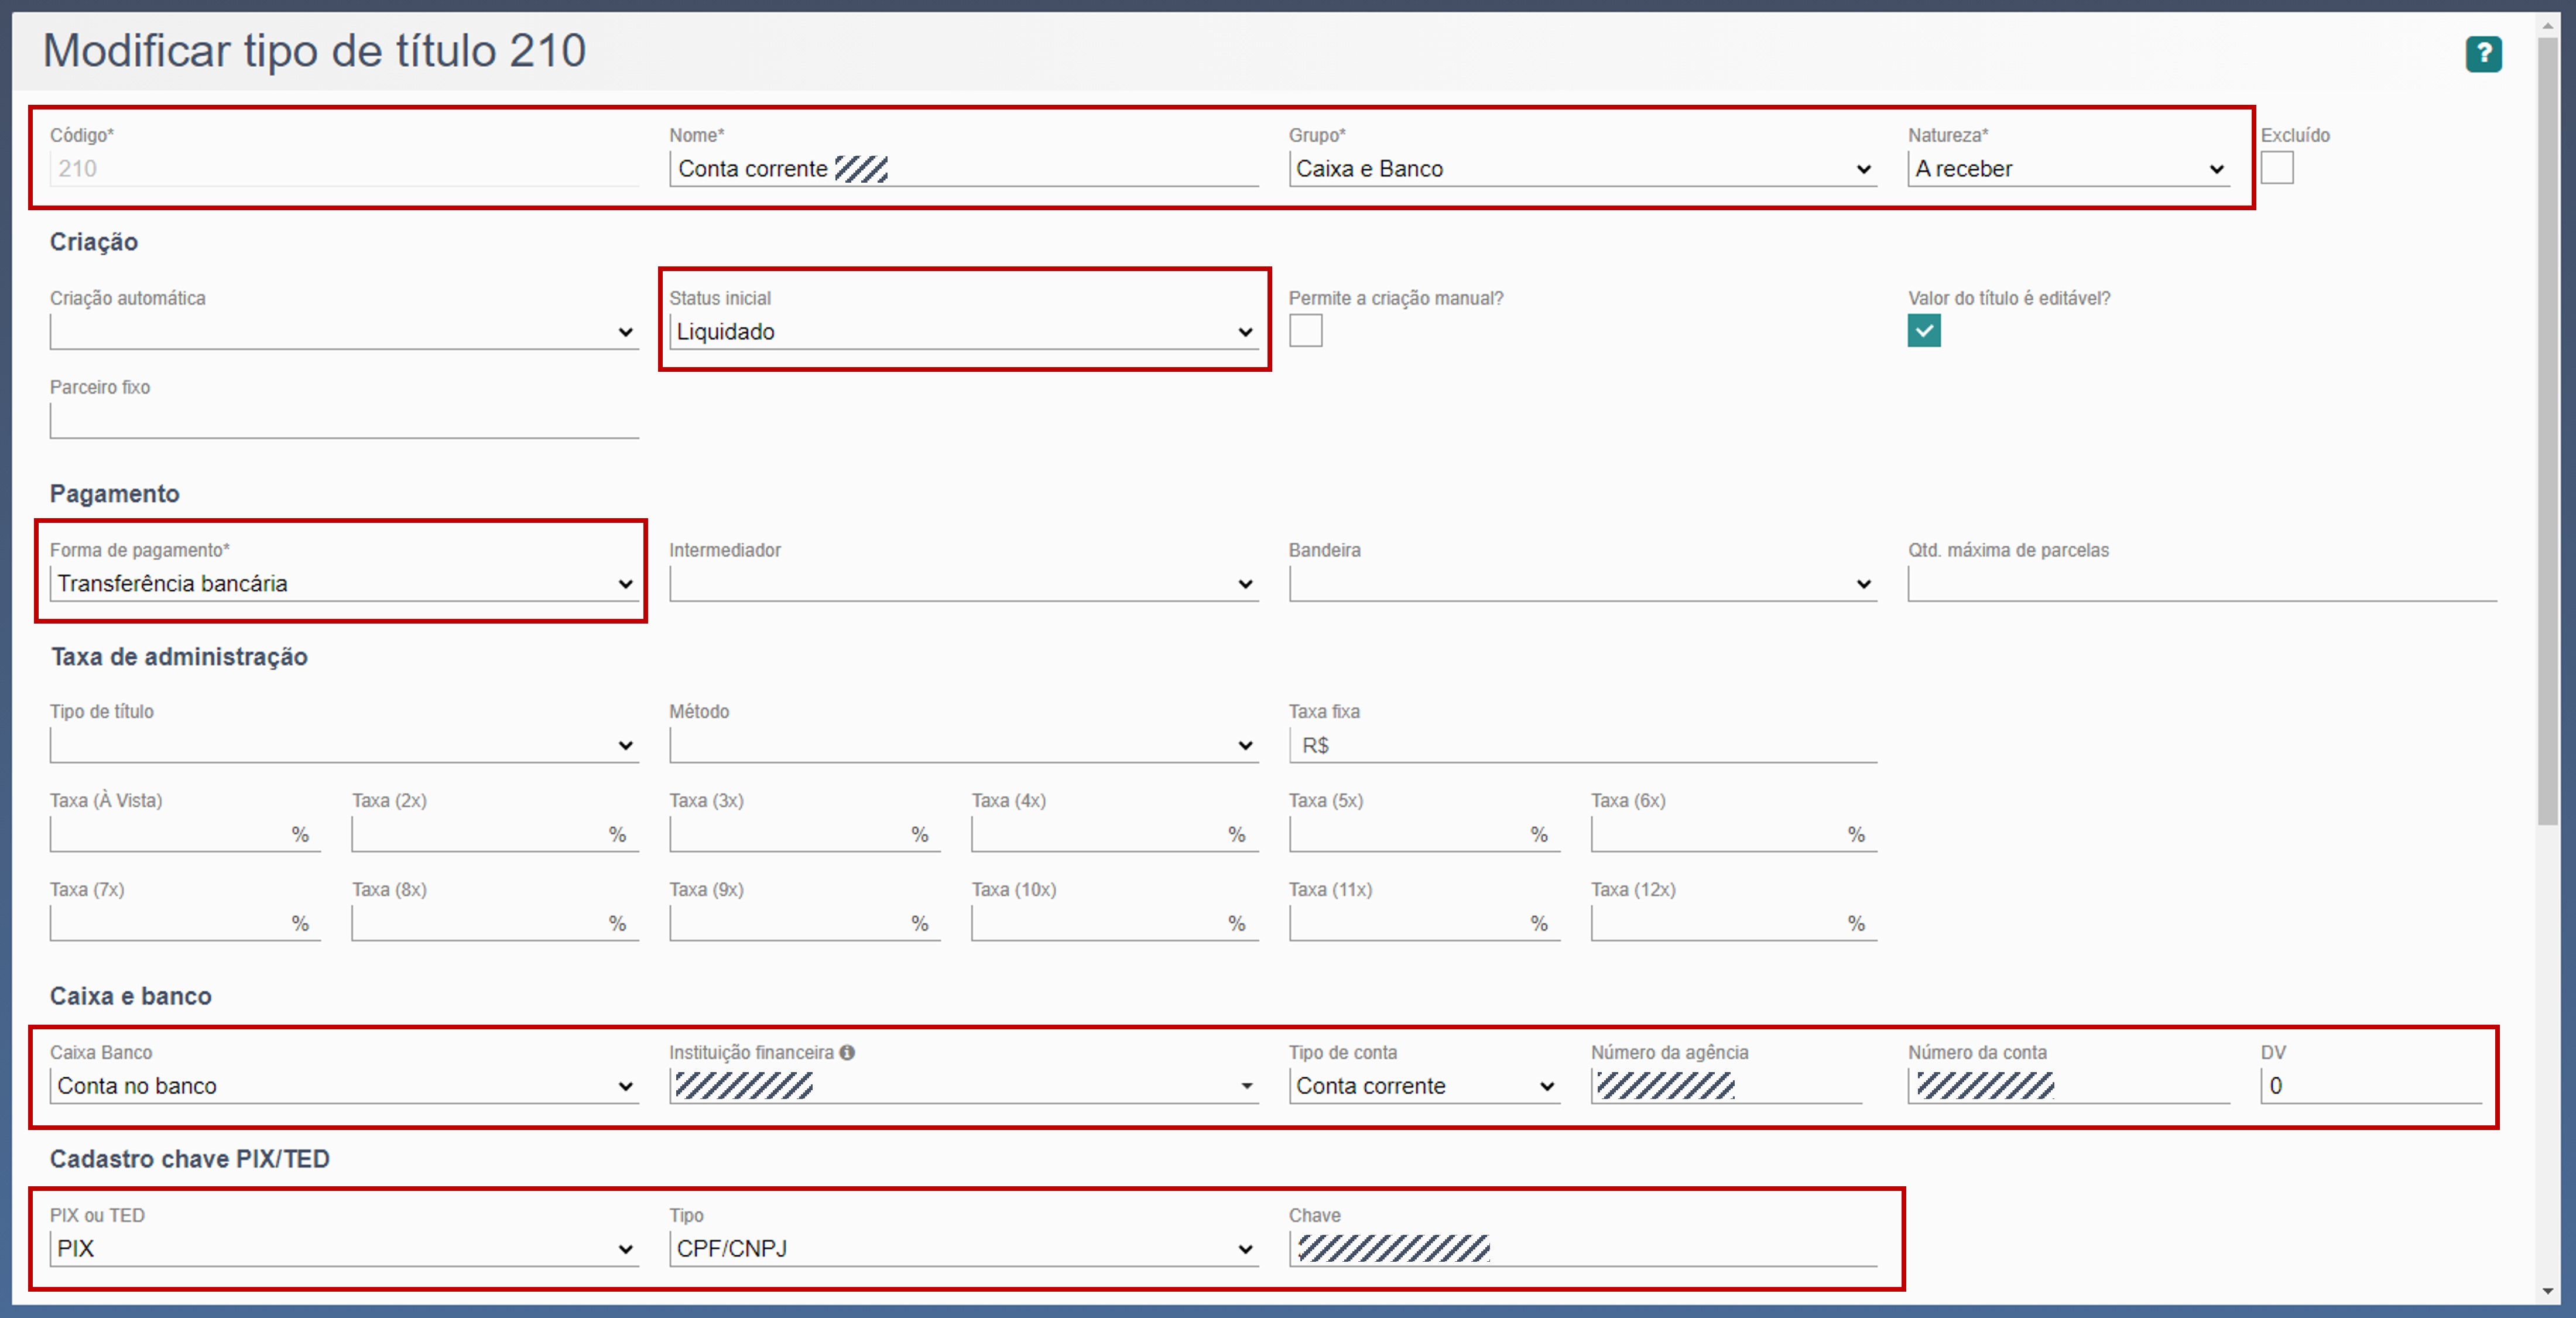Expand the Criação automática dropdown
2576x1318 pixels.
click(x=343, y=332)
